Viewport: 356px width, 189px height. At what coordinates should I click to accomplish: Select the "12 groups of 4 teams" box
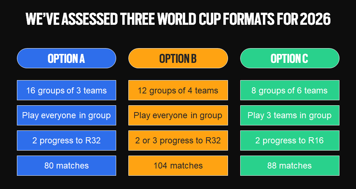[178, 90]
